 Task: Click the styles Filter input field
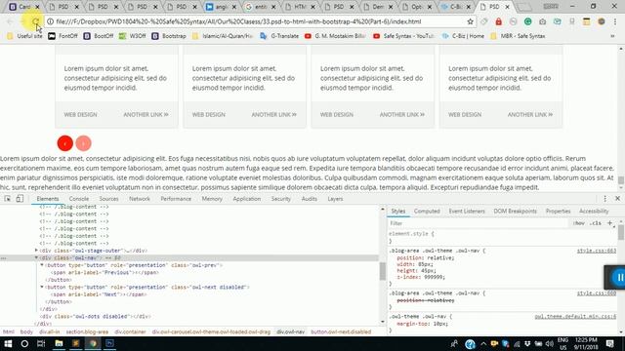[x=479, y=223]
